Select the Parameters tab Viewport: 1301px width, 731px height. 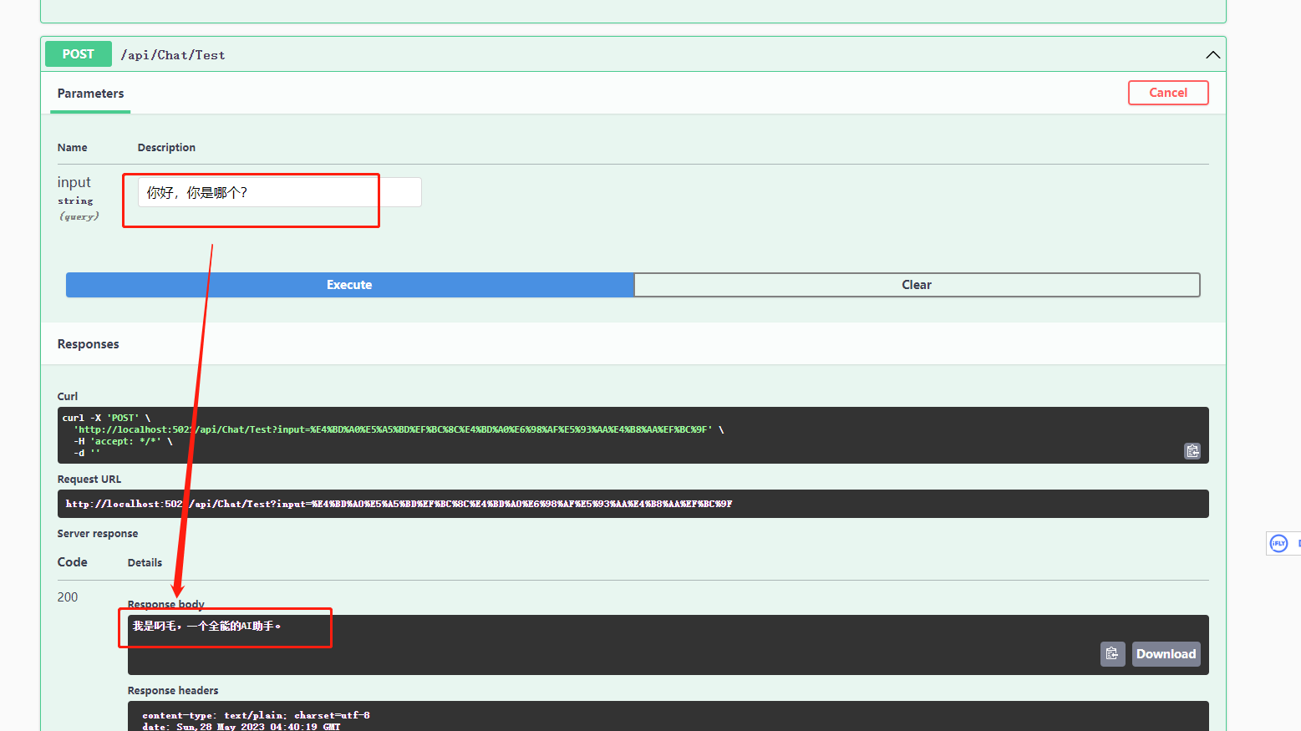90,94
